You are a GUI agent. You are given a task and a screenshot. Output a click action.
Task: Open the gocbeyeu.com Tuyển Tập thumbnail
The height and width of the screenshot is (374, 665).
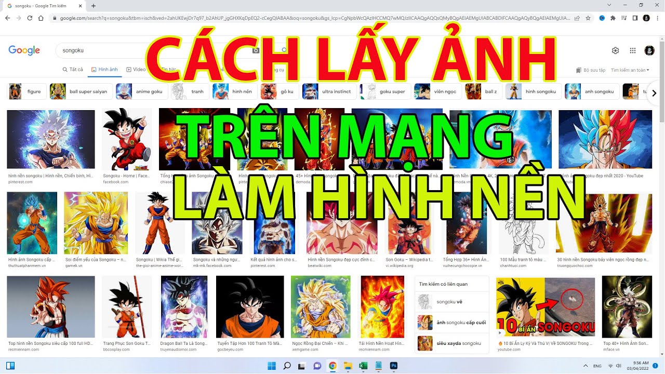tap(250, 306)
